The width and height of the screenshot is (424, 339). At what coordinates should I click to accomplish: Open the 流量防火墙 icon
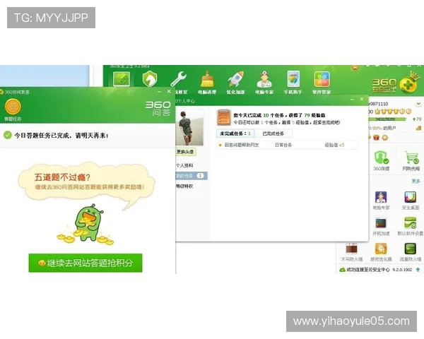click(410, 249)
